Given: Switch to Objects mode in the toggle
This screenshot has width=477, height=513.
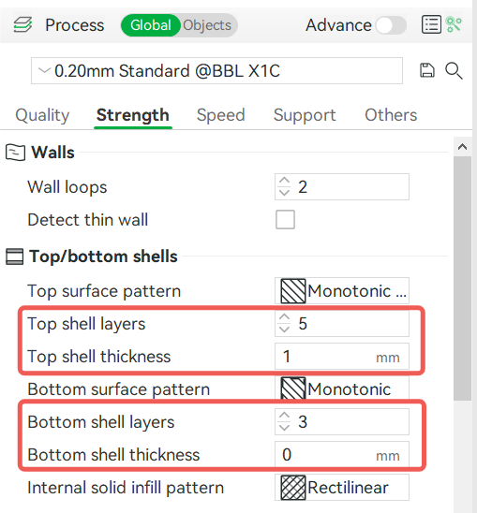Looking at the screenshot, I should tap(207, 25).
